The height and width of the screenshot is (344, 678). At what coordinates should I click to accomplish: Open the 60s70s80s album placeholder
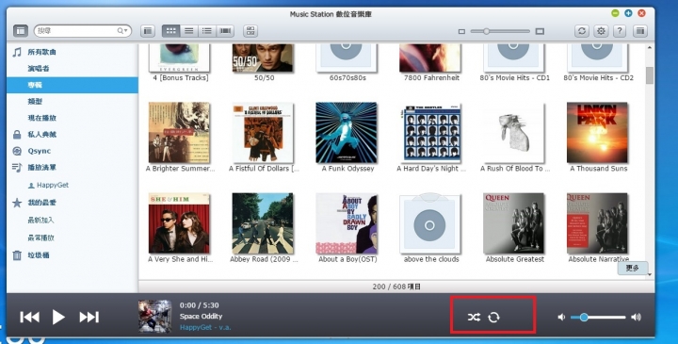click(346, 57)
